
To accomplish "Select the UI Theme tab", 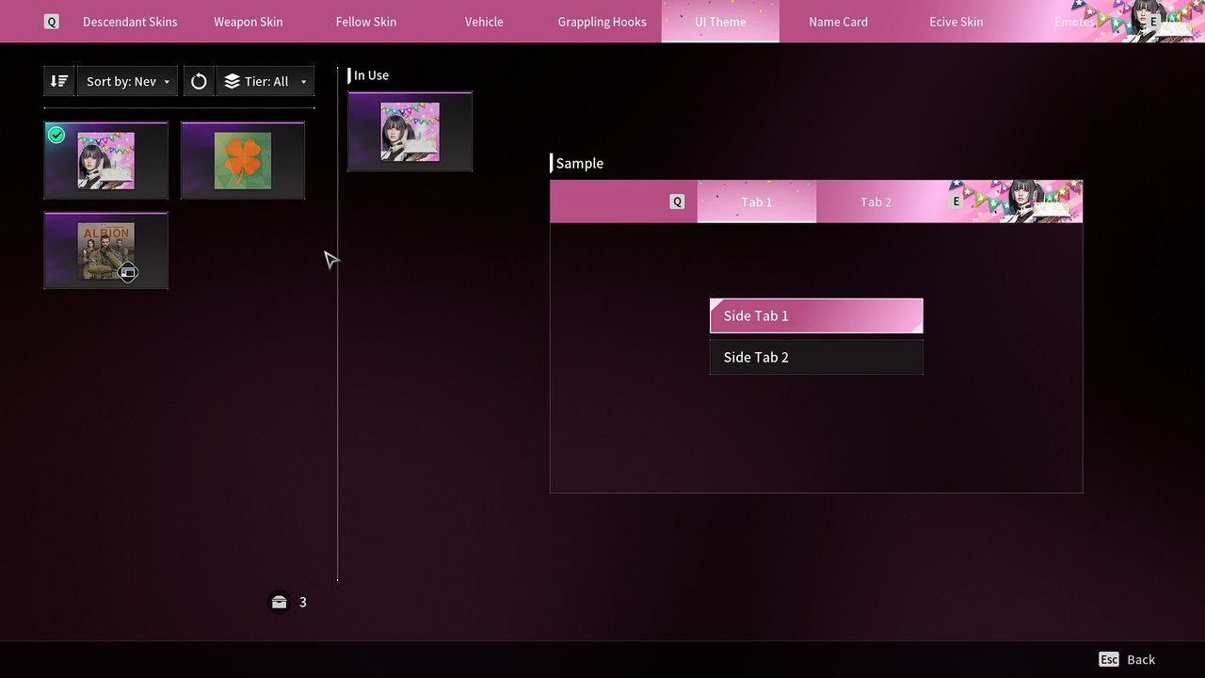I will (x=720, y=22).
